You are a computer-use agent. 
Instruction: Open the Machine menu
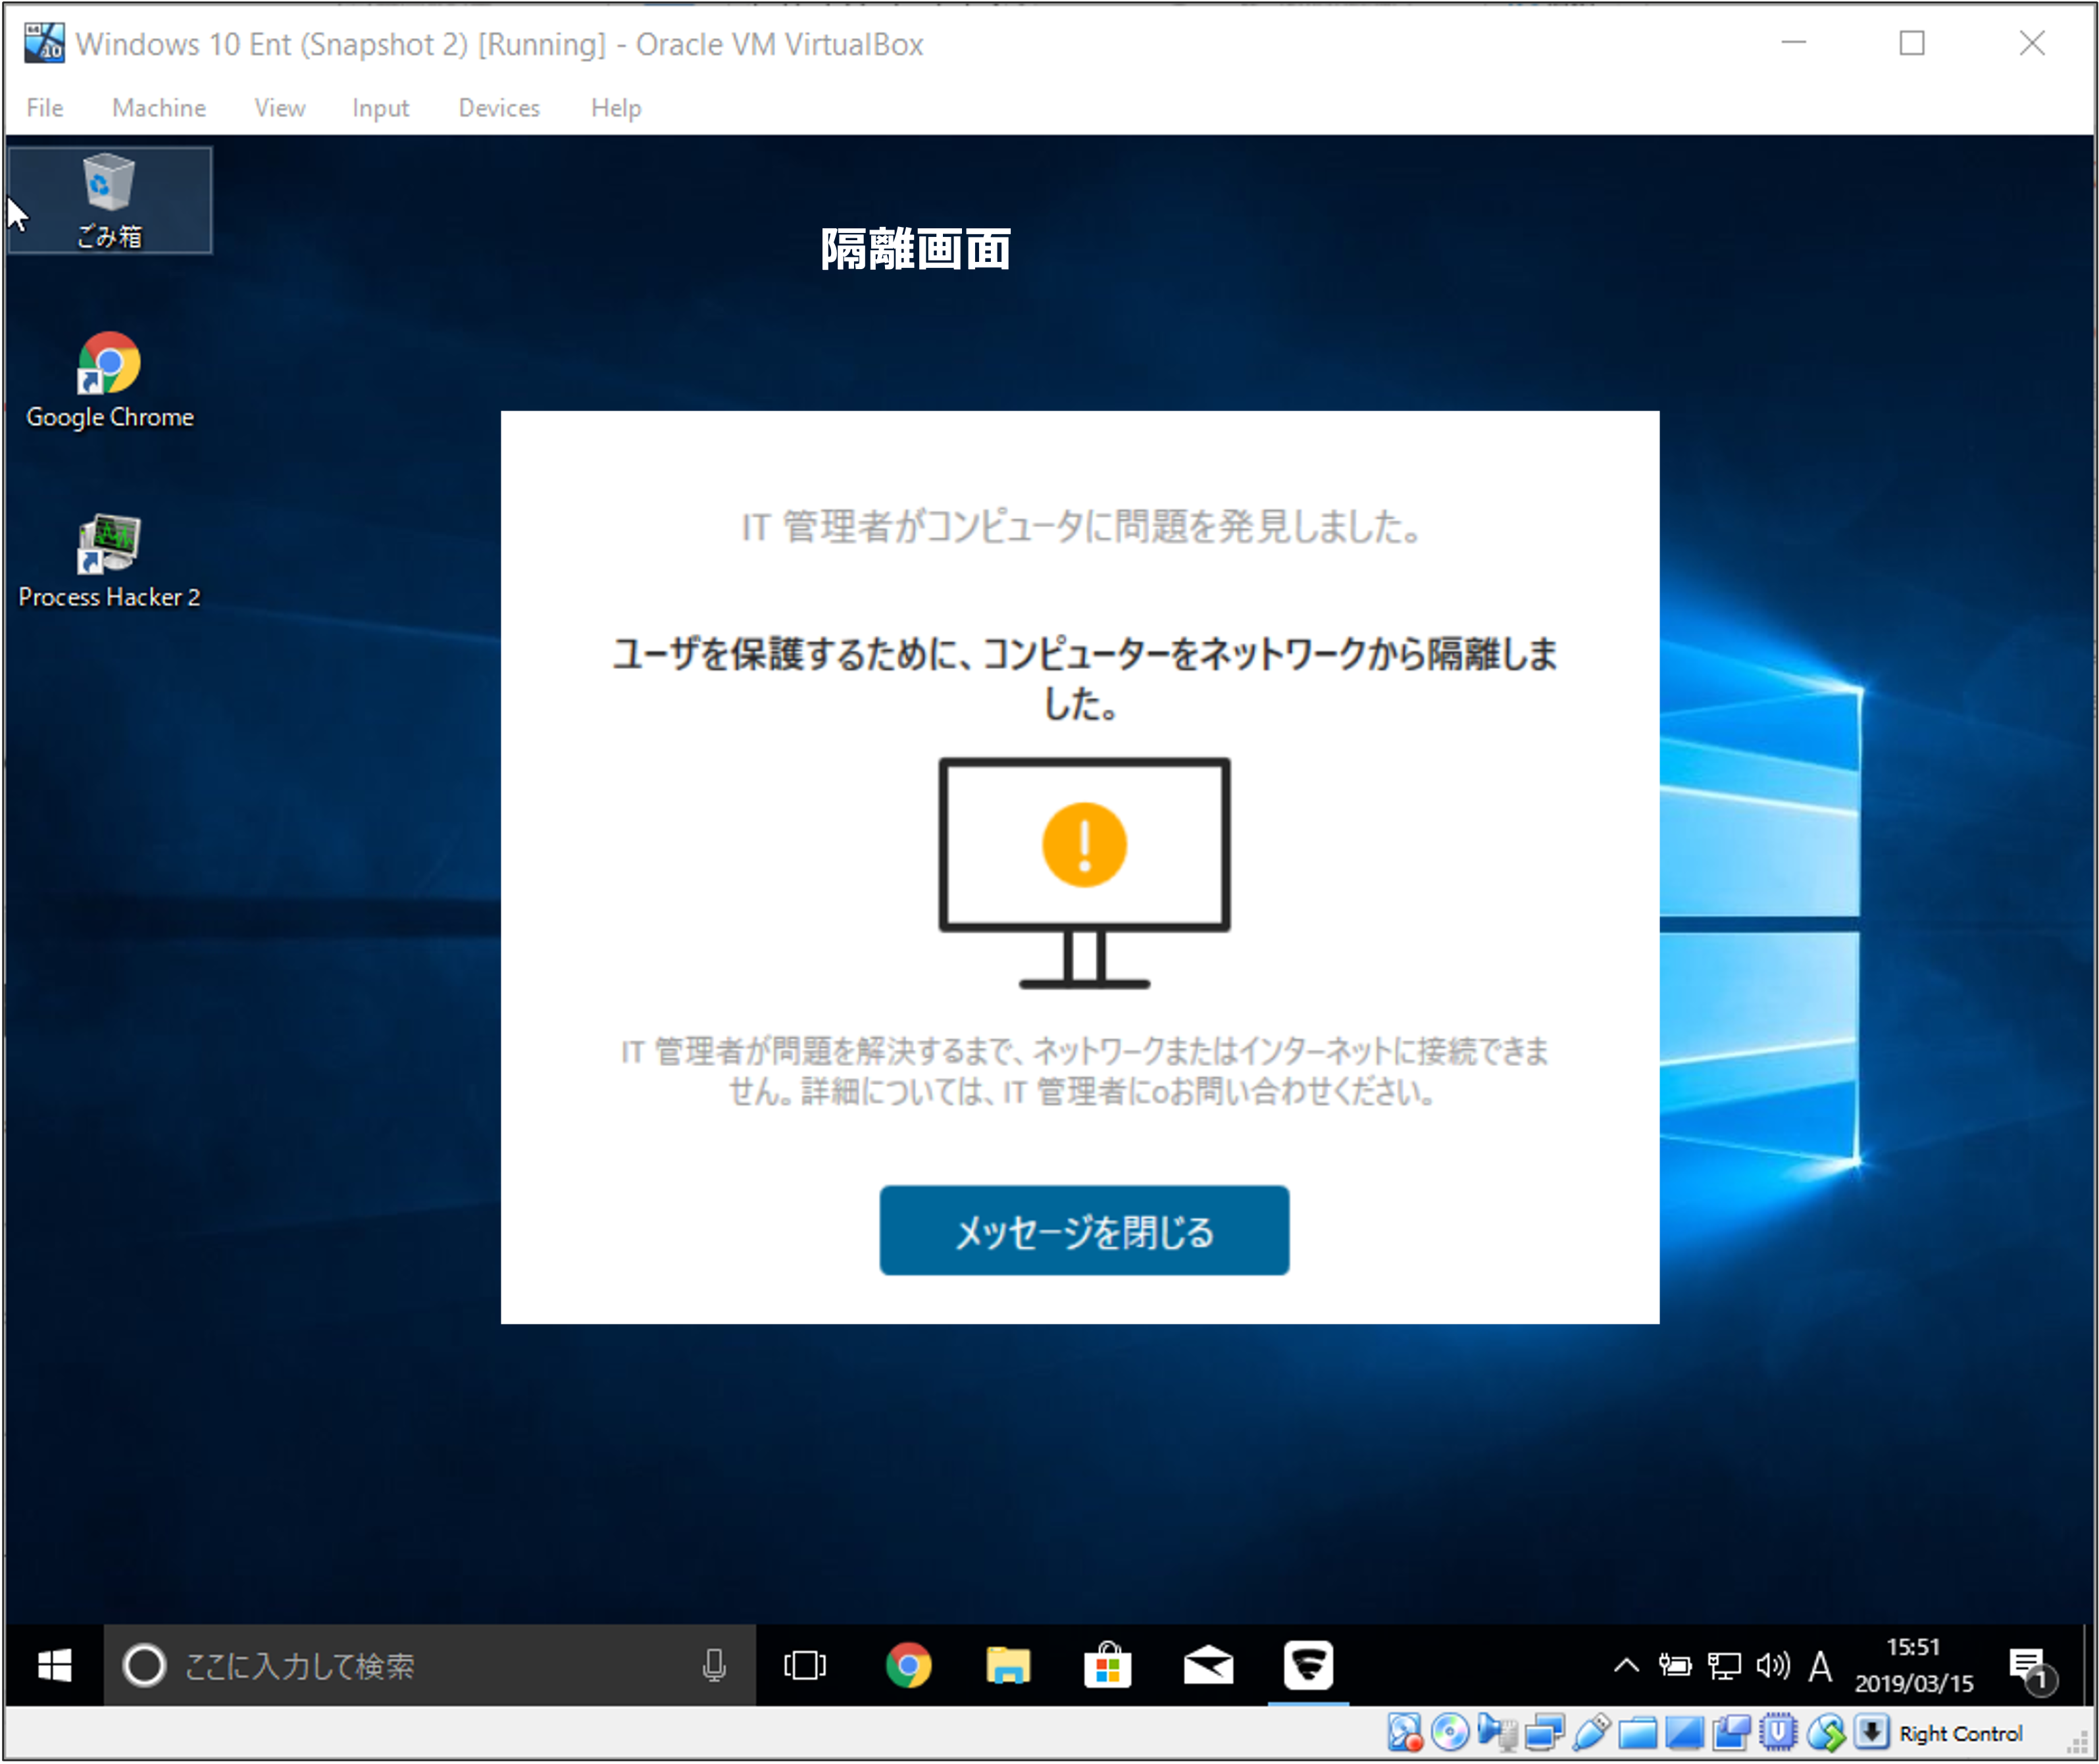coord(158,108)
